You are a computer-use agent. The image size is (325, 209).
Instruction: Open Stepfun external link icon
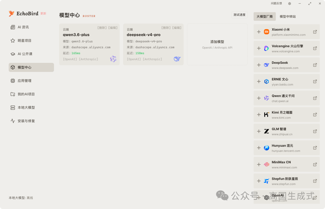(x=315, y=181)
